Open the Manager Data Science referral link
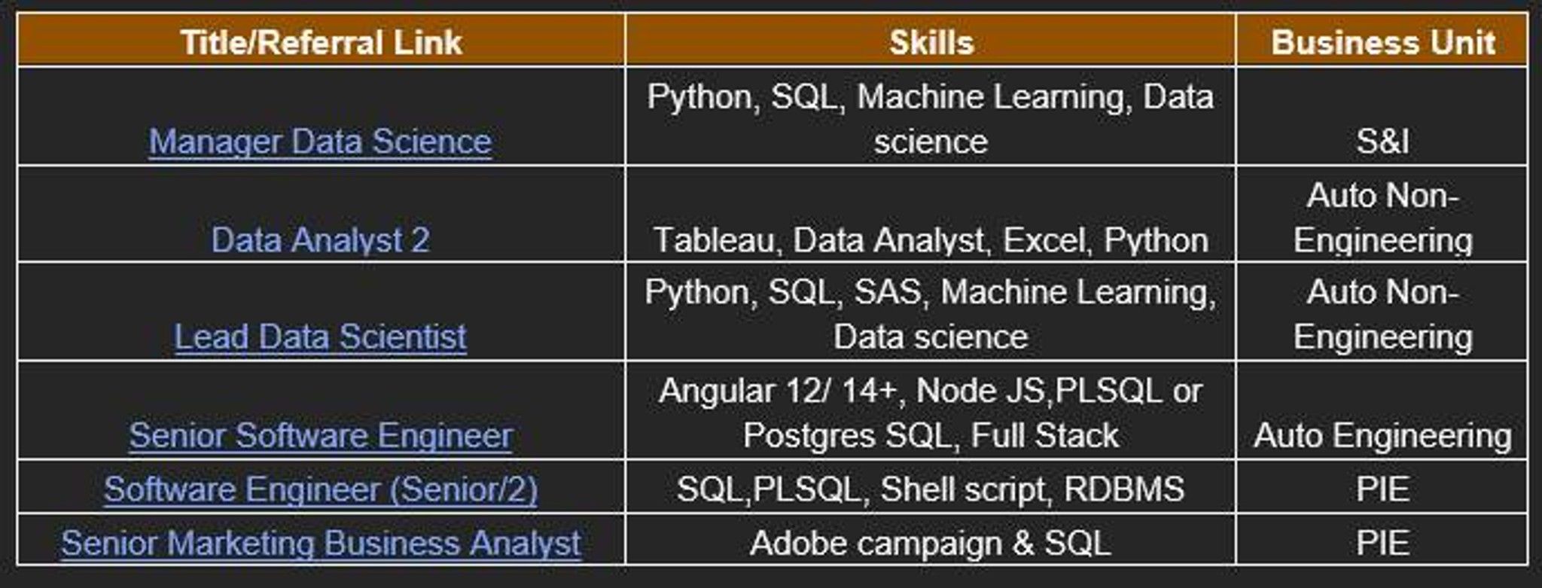1542x588 pixels. pyautogui.click(x=320, y=142)
